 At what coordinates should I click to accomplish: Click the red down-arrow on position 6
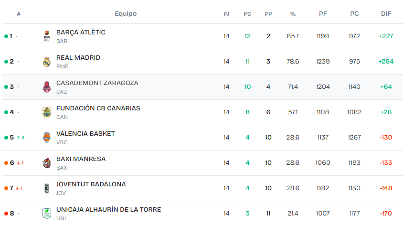(18, 163)
